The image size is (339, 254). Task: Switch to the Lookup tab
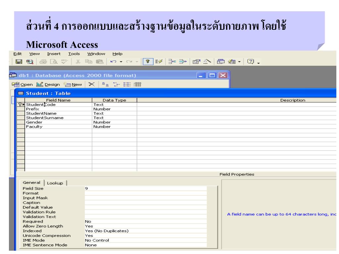[55, 183]
